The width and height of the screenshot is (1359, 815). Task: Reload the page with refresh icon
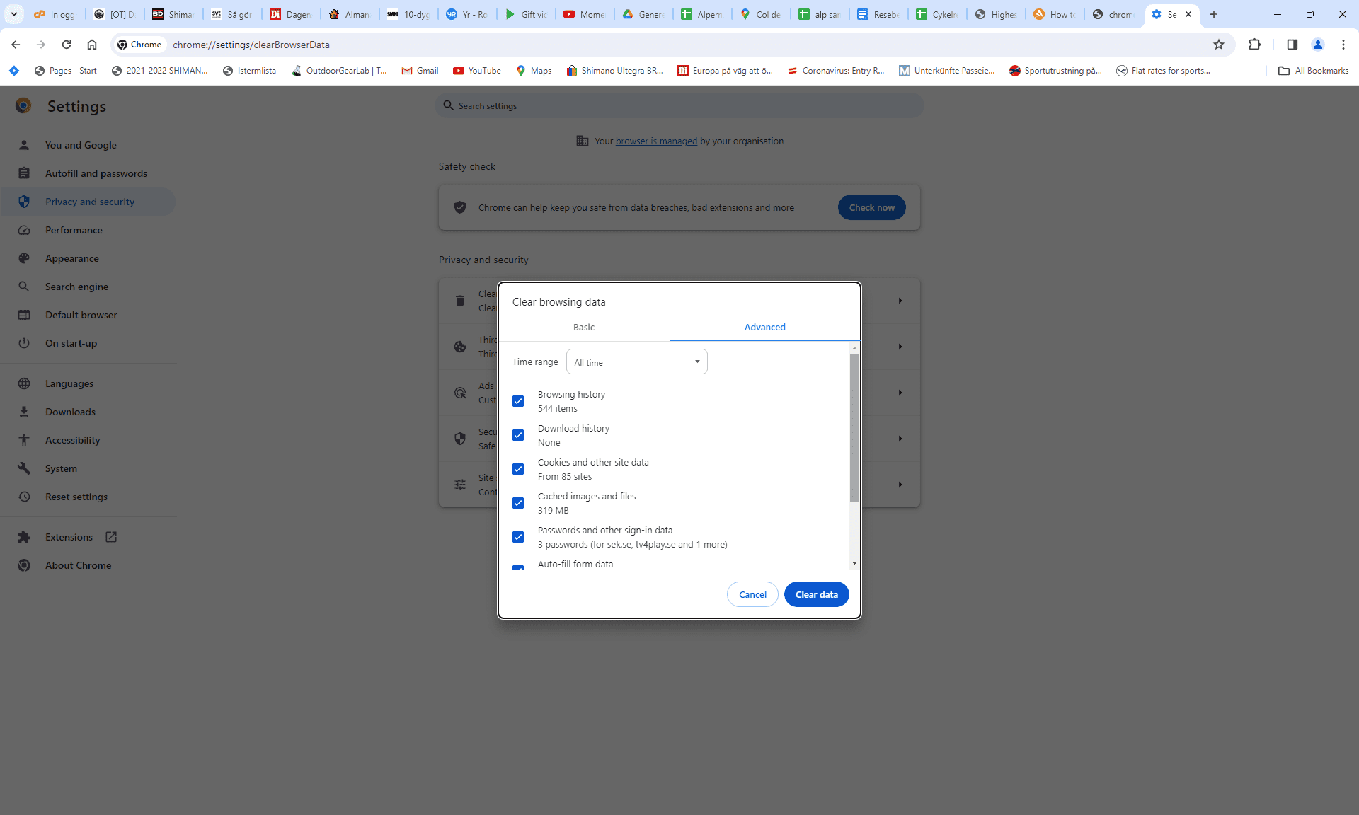point(67,45)
